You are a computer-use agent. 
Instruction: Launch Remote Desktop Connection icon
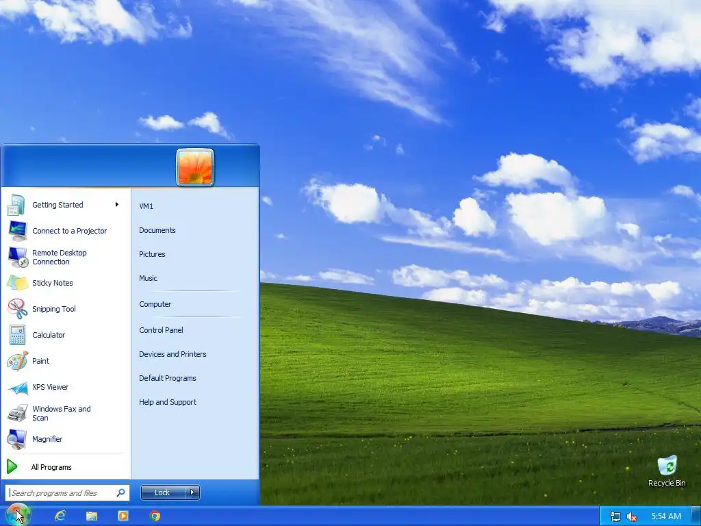pos(17,258)
